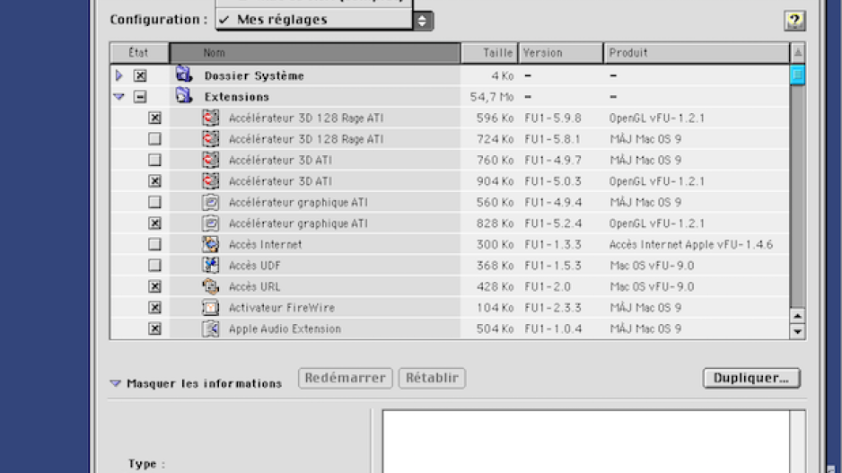Screen dimensions: 842x473
Task: Click the list scrollbar up arrow
Action: click(797, 316)
